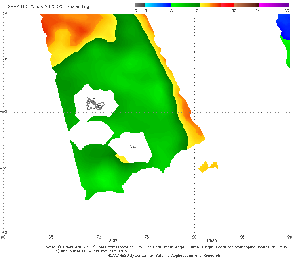Click the title 'SMAP NRT Winds 20200708 ascending'
The width and height of the screenshot is (293, 258).
48,7
